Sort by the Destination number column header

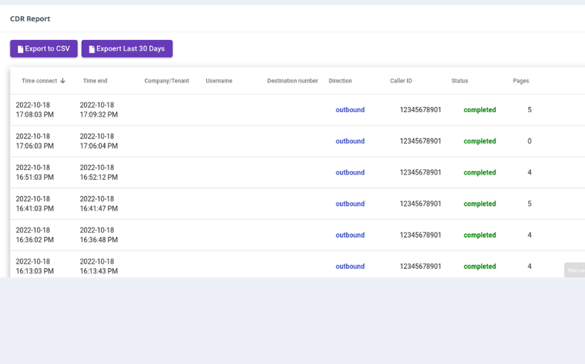click(x=292, y=81)
